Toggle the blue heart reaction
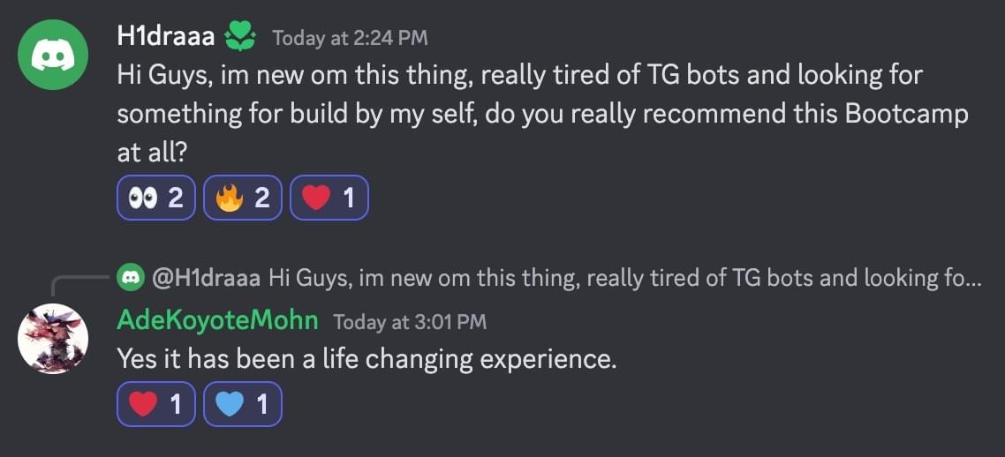The width and height of the screenshot is (1005, 457). 242,404
